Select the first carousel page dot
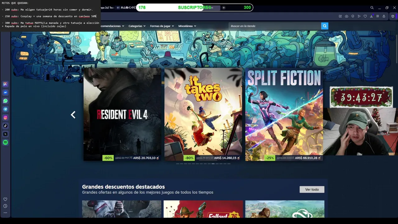 coord(178,164)
